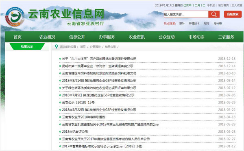Open the 2017年度执业兽医资格考试 notice
Screen dimensions: 244x151
pyautogui.click(x=106, y=139)
